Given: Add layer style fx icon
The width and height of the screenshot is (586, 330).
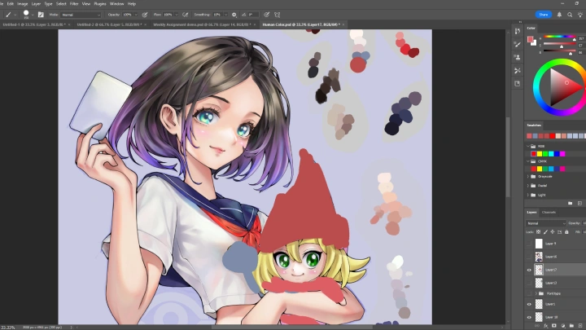Looking at the screenshot, I should coord(546,326).
